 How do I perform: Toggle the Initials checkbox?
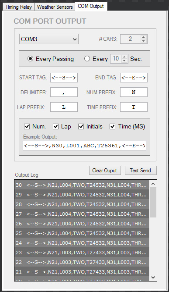click(x=81, y=127)
